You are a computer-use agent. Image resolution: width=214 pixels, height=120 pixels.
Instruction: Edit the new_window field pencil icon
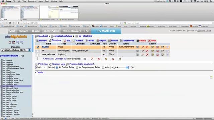pos(142,55)
